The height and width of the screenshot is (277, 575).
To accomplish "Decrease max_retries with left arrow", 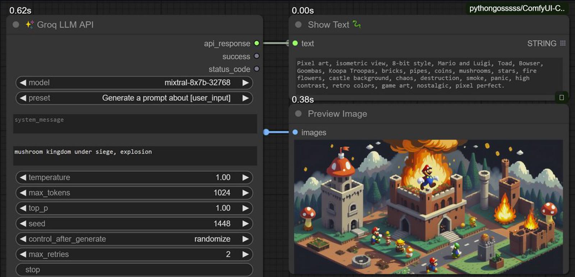I will coord(23,254).
